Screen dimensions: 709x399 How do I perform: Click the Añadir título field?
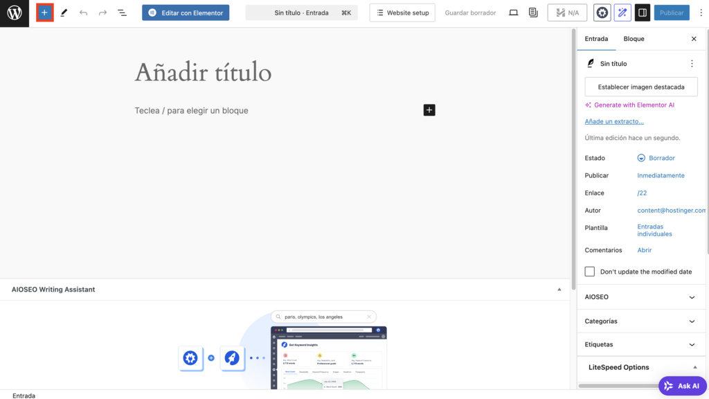click(x=203, y=72)
